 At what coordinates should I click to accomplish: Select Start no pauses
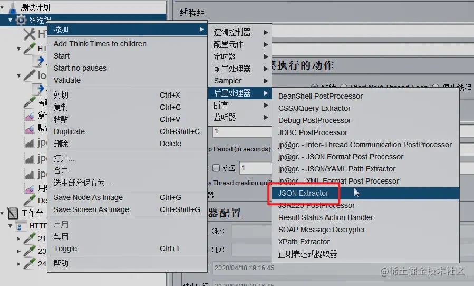[x=127, y=68]
